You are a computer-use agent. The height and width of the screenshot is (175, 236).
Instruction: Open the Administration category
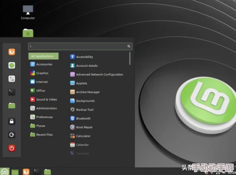tap(43, 108)
